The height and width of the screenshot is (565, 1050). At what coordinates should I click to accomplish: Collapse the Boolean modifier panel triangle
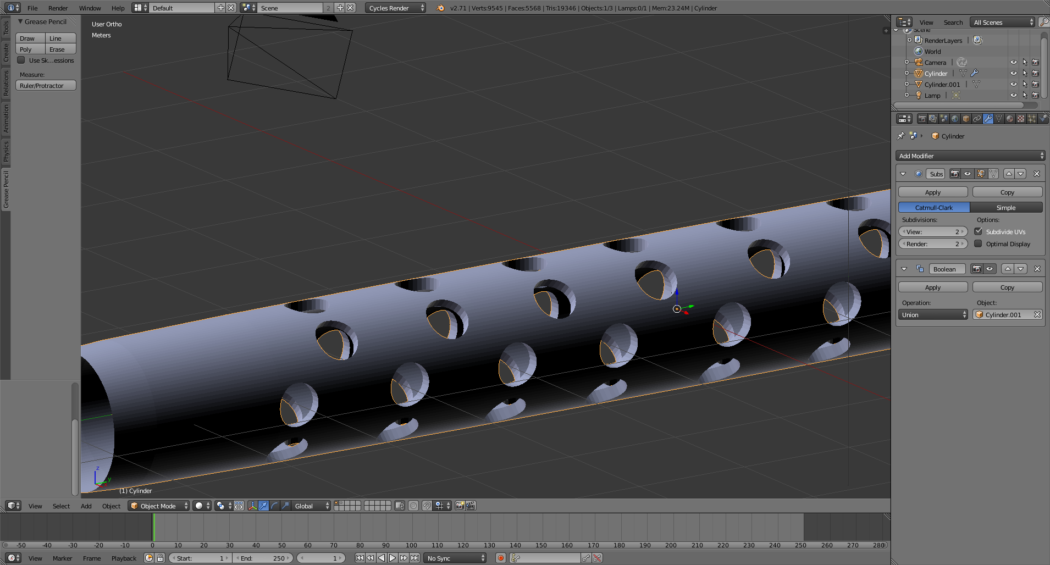904,269
